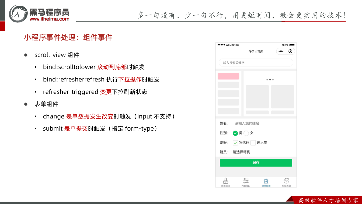This screenshot has width=362, height=204.
Task: Check the 睡大觉 hobby checkbox
Action: (x=253, y=143)
